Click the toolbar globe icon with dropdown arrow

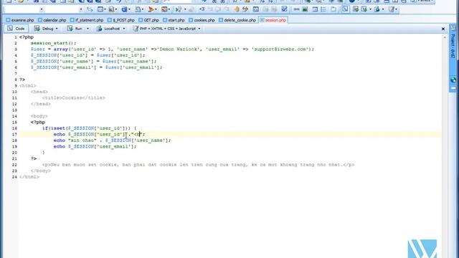tap(377, 9)
